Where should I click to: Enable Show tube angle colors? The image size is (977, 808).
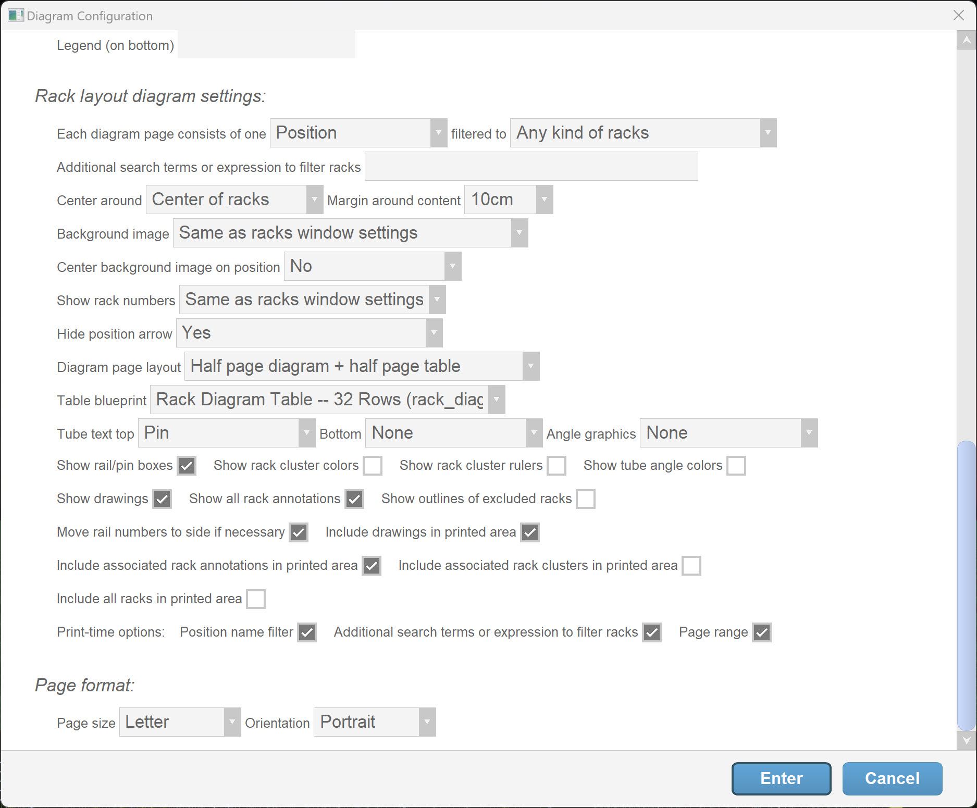point(736,466)
